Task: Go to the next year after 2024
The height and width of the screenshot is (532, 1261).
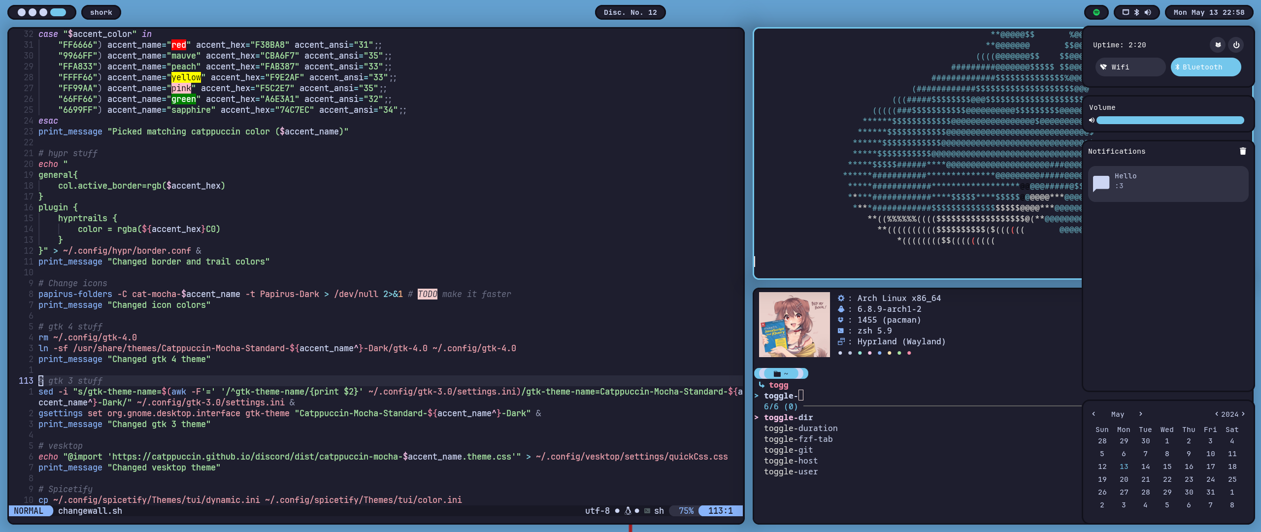Action: pos(1243,414)
